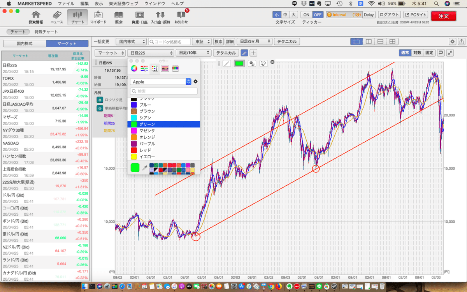Open the 日足/3ヶ月 period dropdown
Screen dimensions: 467x292
click(x=255, y=41)
